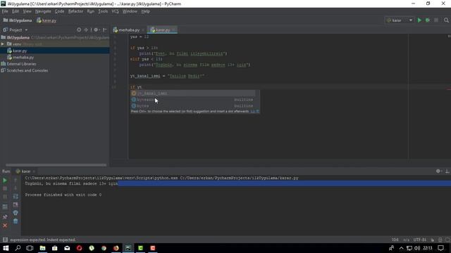
Task: Rerun karar with the Run panel play icon
Action: [x=5, y=181]
